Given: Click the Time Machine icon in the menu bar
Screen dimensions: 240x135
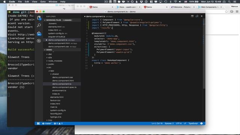Looking at the screenshot, I should 166,1.
